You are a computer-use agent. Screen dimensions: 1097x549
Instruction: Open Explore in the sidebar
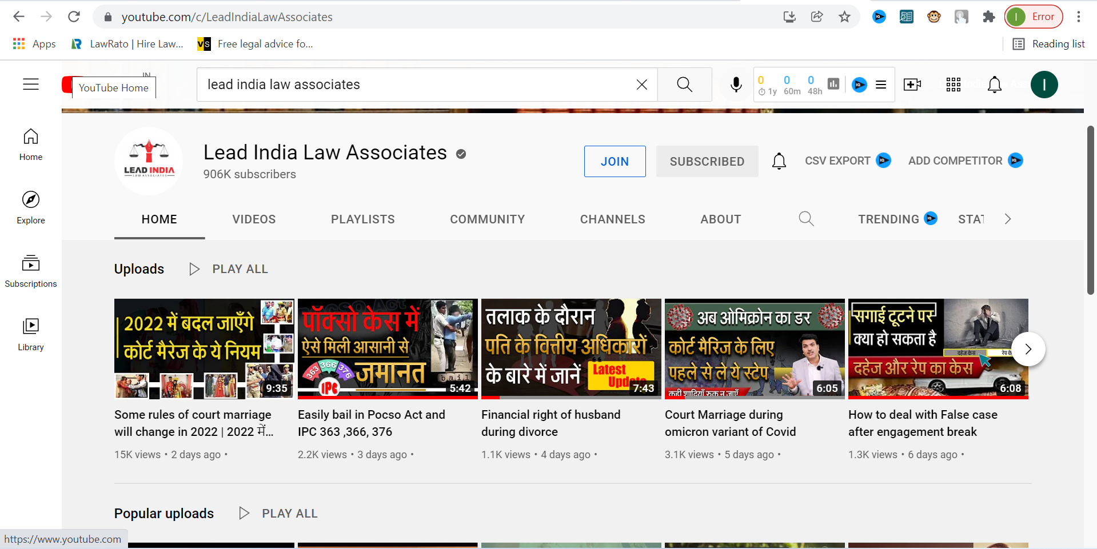point(31,207)
